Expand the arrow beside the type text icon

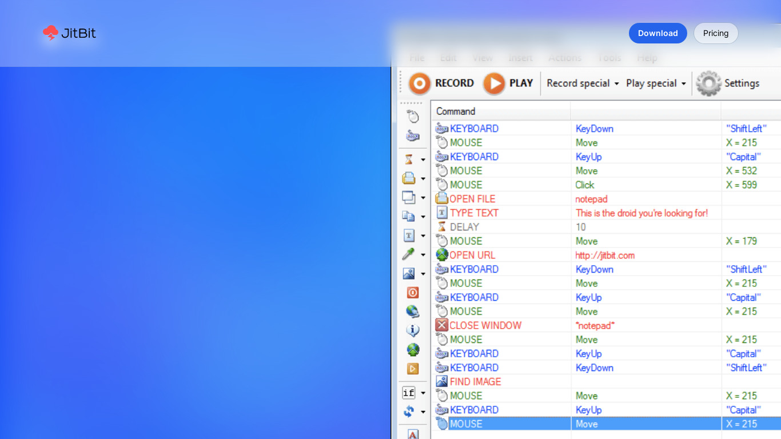(423, 236)
